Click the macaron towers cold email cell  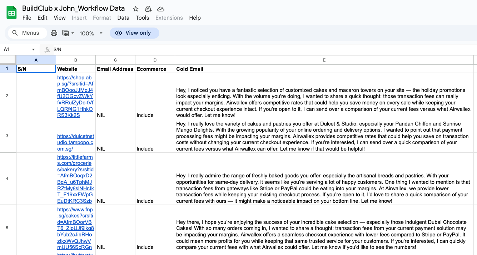tap(324, 96)
